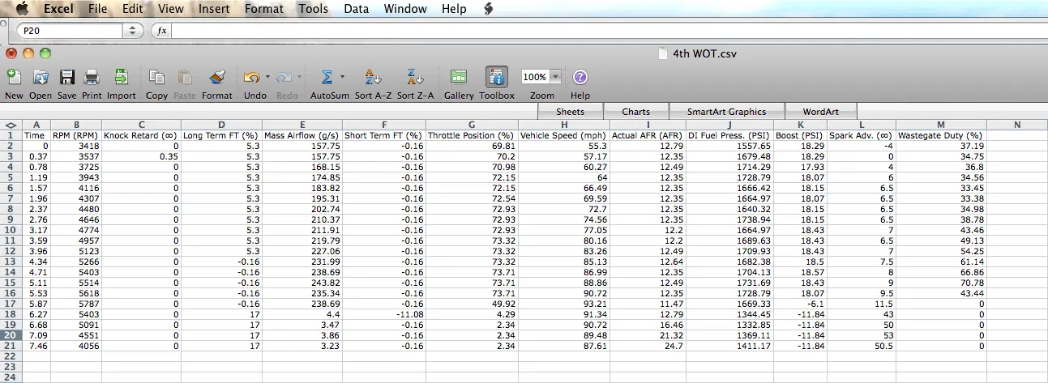Expand the Undo history dropdown arrow

click(x=267, y=77)
